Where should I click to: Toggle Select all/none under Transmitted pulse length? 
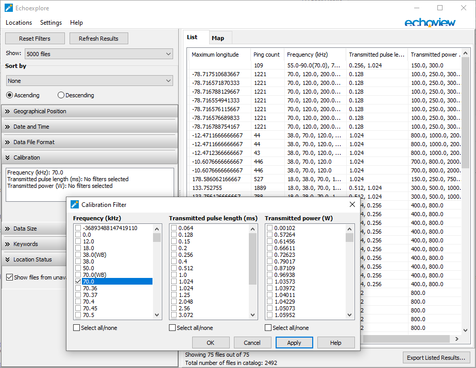coord(172,328)
